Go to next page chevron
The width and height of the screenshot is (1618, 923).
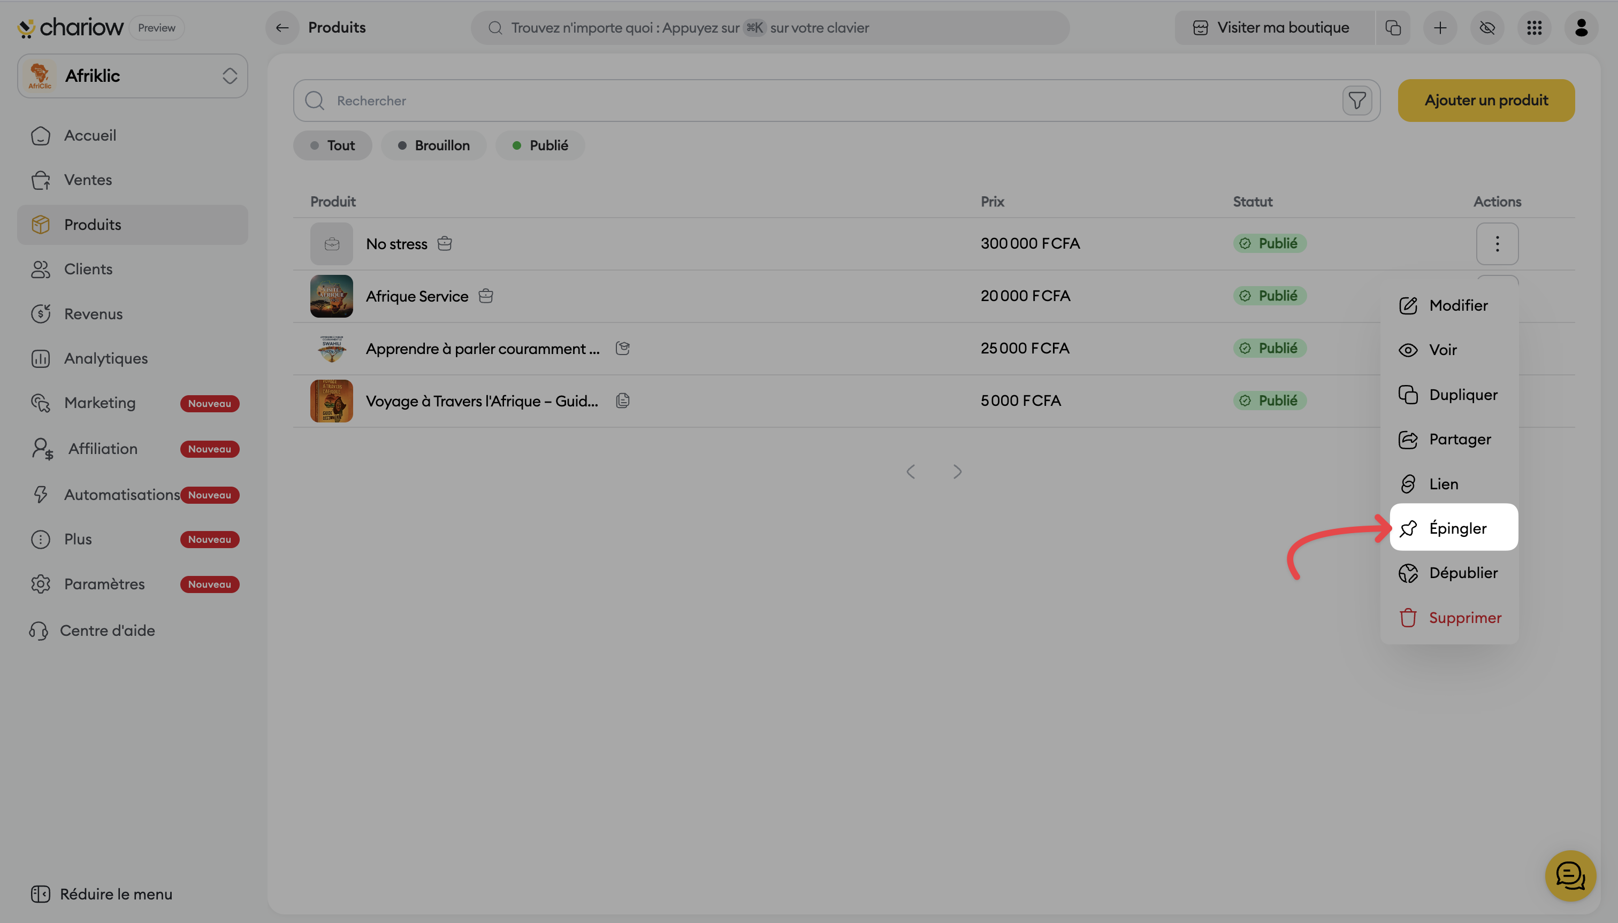point(957,472)
